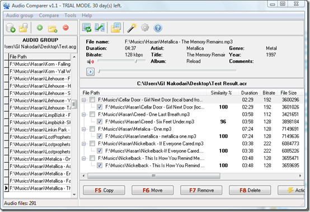Open an existing audio group folder icon
The image size is (310, 212).
tap(24, 28)
